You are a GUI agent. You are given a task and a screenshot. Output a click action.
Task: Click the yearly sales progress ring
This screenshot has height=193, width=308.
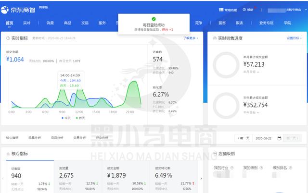[x=226, y=106]
